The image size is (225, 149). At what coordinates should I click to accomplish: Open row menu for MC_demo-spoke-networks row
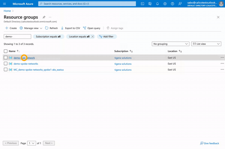pyautogui.click(x=222, y=69)
